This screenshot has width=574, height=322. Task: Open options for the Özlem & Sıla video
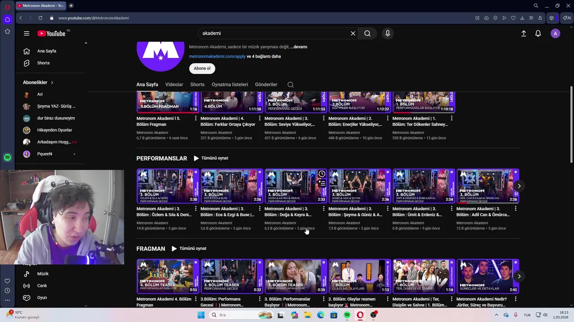click(x=196, y=209)
